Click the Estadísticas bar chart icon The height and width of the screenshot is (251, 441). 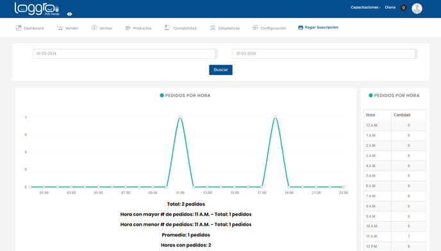pyautogui.click(x=212, y=28)
